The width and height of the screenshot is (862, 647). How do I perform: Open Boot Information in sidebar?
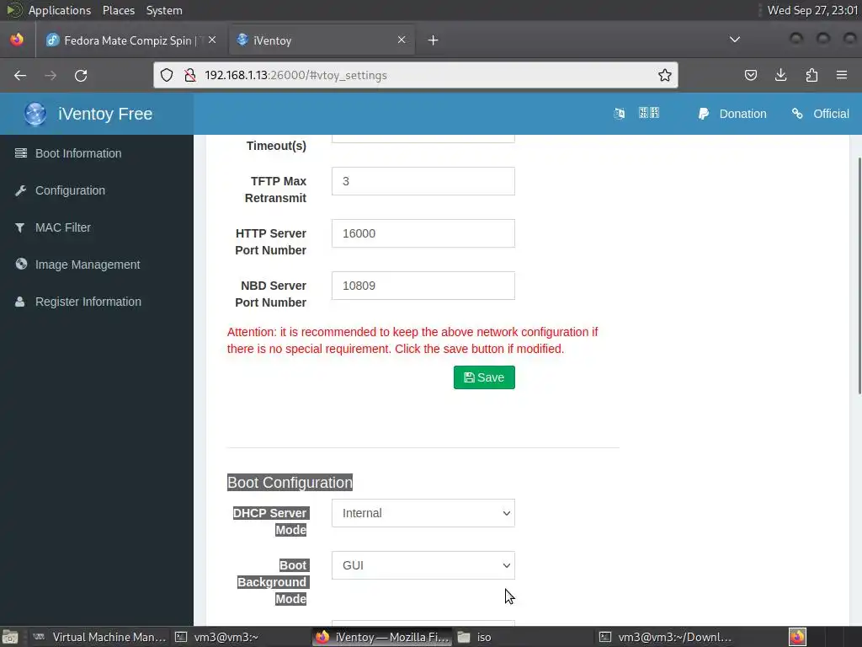click(x=97, y=153)
